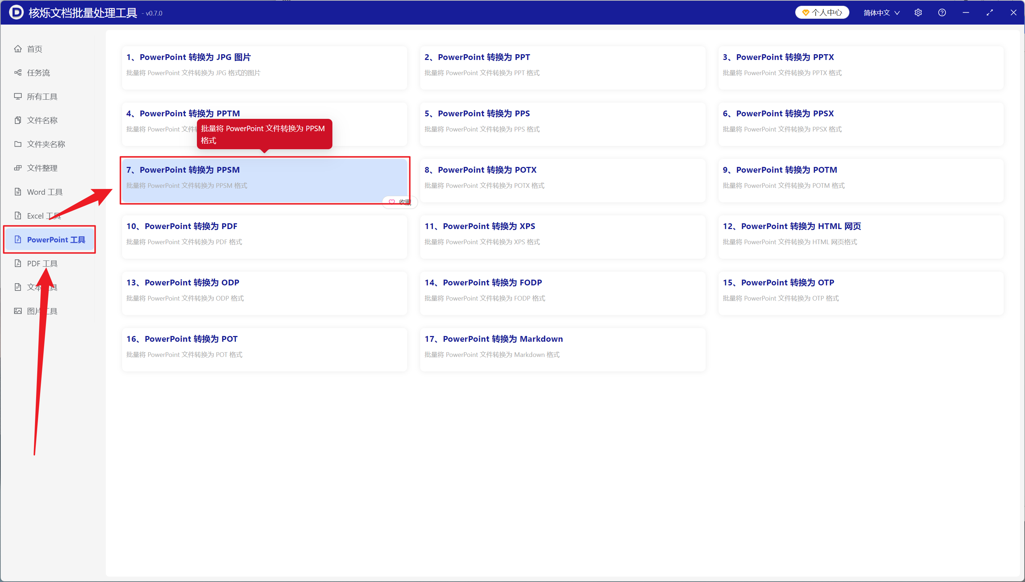Open the help question mark icon
This screenshot has height=582, width=1025.
coord(942,12)
